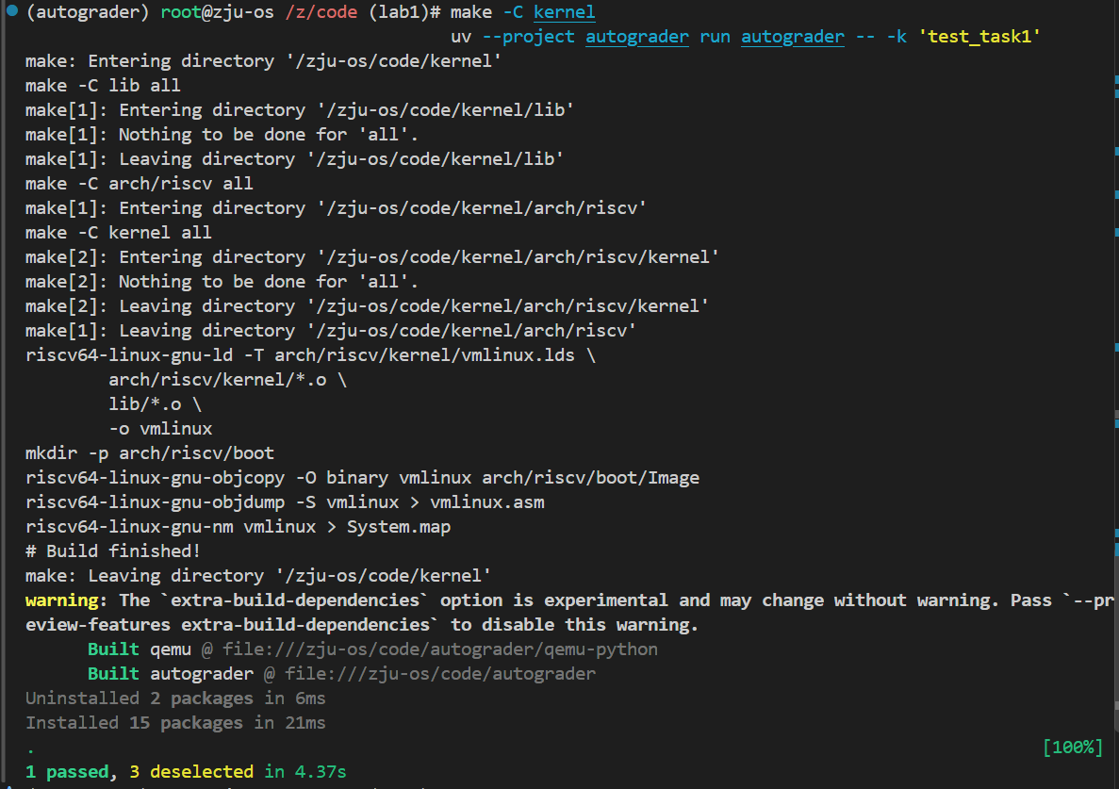Click the vmlinux.lds linker script path
Image resolution: width=1119 pixels, height=789 pixels.
point(424,355)
